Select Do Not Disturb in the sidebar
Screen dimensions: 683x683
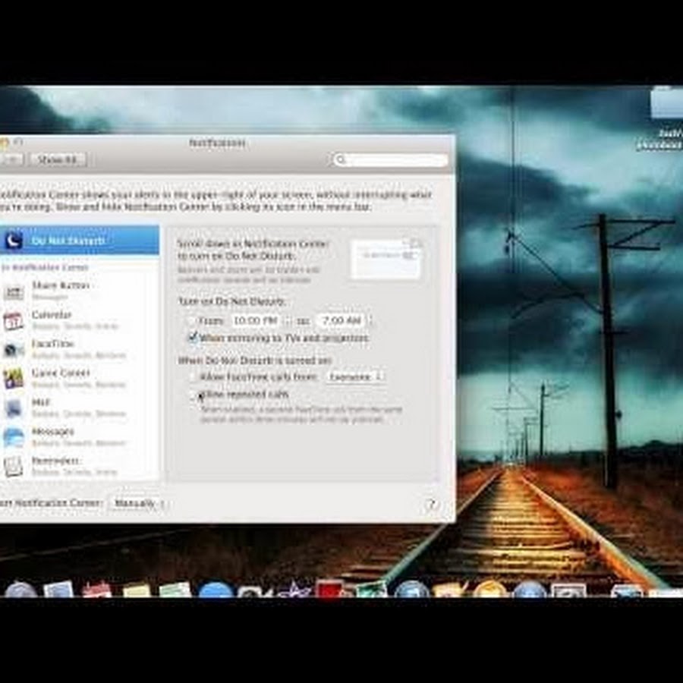[79, 241]
